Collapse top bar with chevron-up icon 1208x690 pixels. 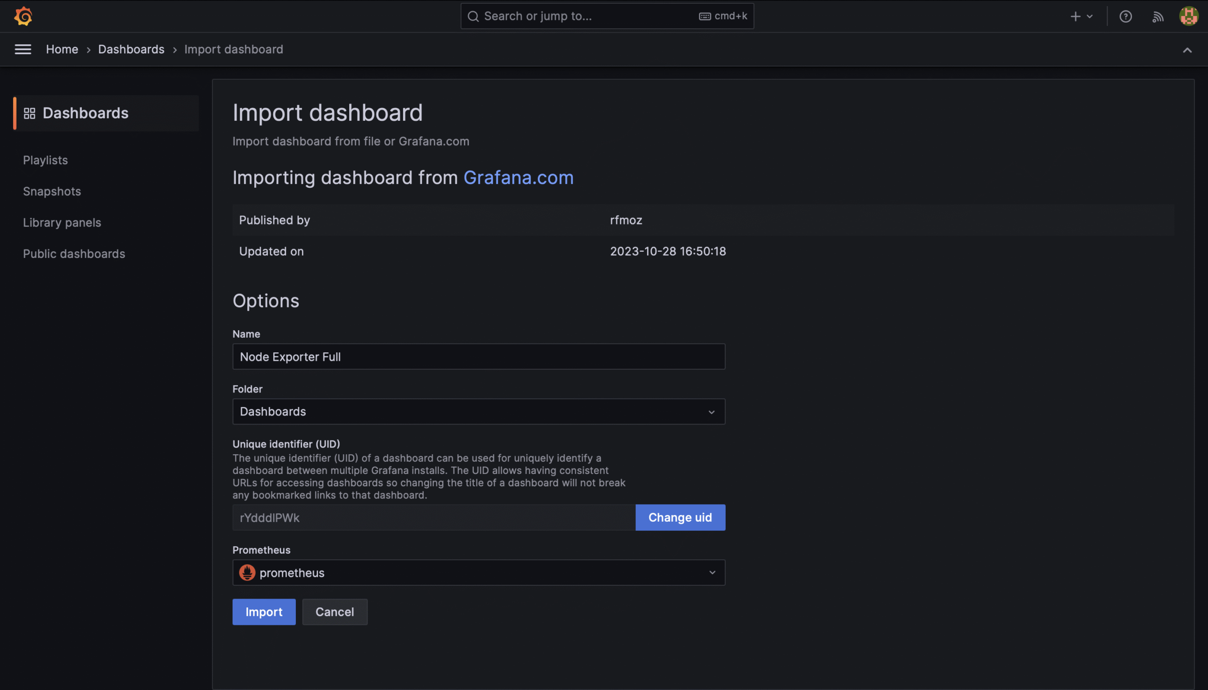click(x=1187, y=50)
